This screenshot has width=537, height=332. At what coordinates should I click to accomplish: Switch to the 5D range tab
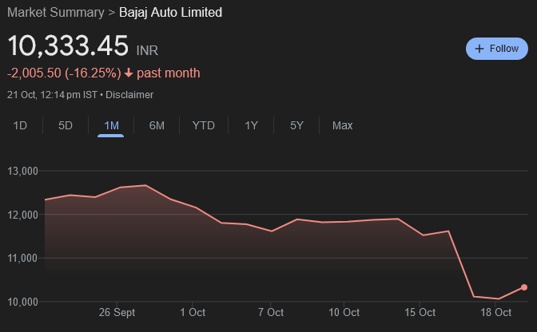pos(66,125)
